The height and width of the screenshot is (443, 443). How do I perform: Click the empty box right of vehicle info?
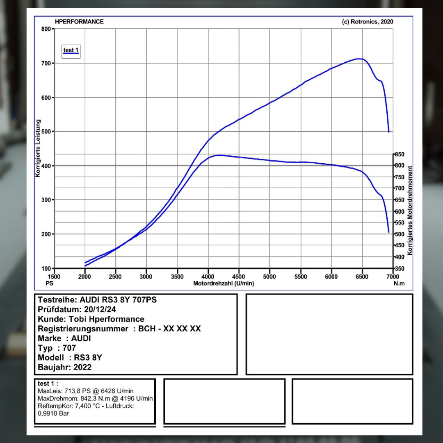point(329,334)
